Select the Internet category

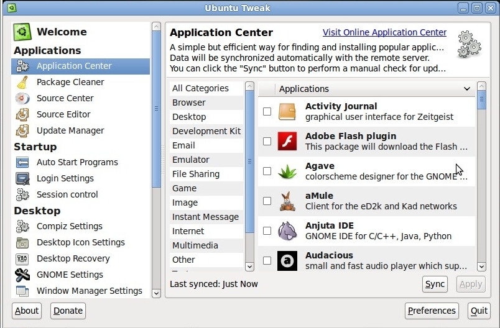tap(206, 231)
